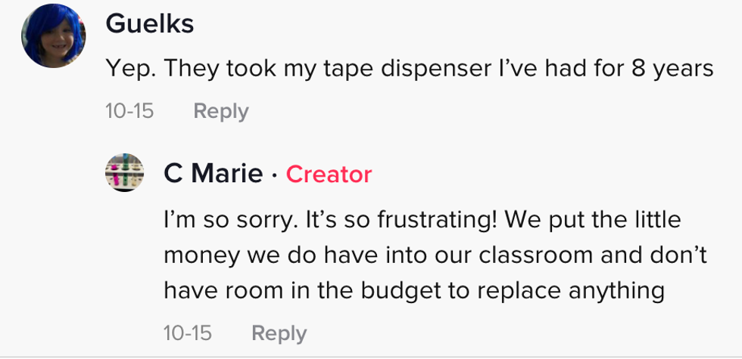Click the Guelks username

point(149,23)
